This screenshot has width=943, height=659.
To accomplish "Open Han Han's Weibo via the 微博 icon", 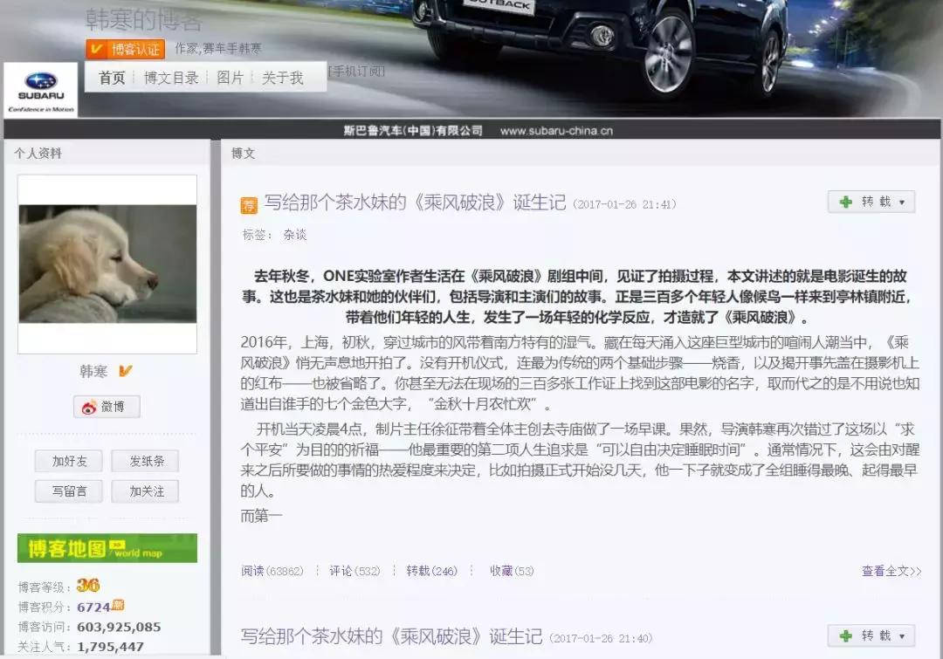I will point(107,408).
